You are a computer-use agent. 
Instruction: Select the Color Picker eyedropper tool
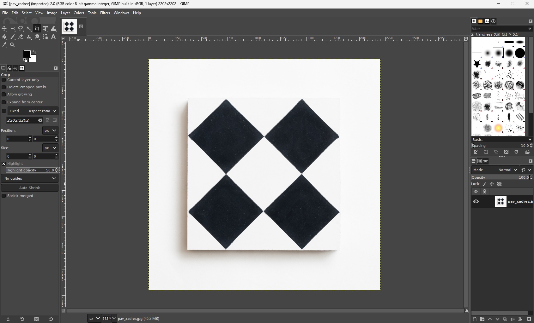tap(4, 45)
